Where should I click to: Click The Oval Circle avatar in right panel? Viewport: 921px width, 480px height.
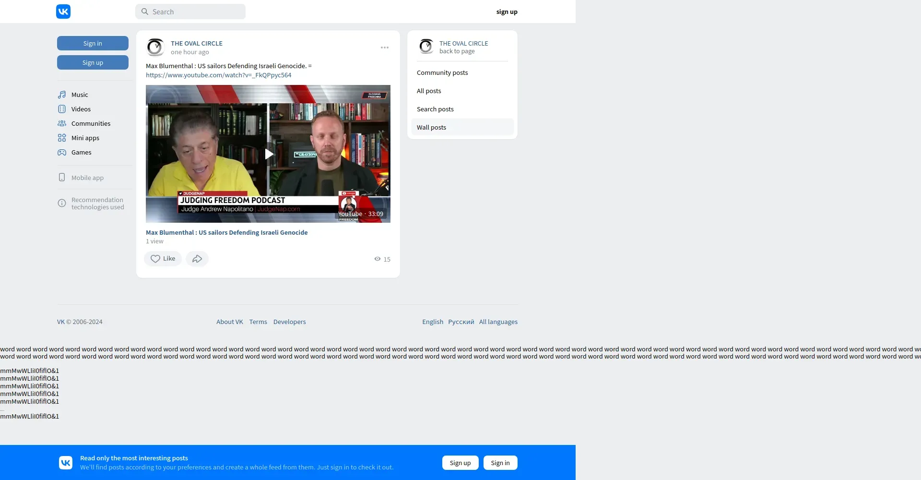tap(426, 47)
